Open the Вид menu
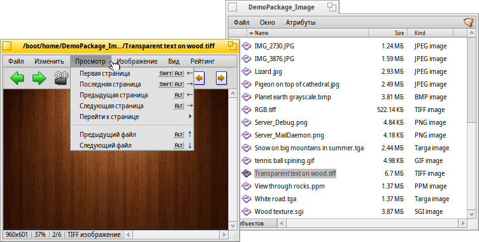The width and height of the screenshot is (479, 242). (174, 61)
